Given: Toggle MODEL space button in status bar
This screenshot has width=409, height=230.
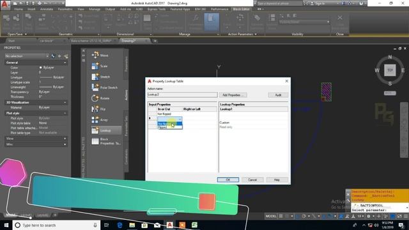Looking at the screenshot, I should (271, 216).
